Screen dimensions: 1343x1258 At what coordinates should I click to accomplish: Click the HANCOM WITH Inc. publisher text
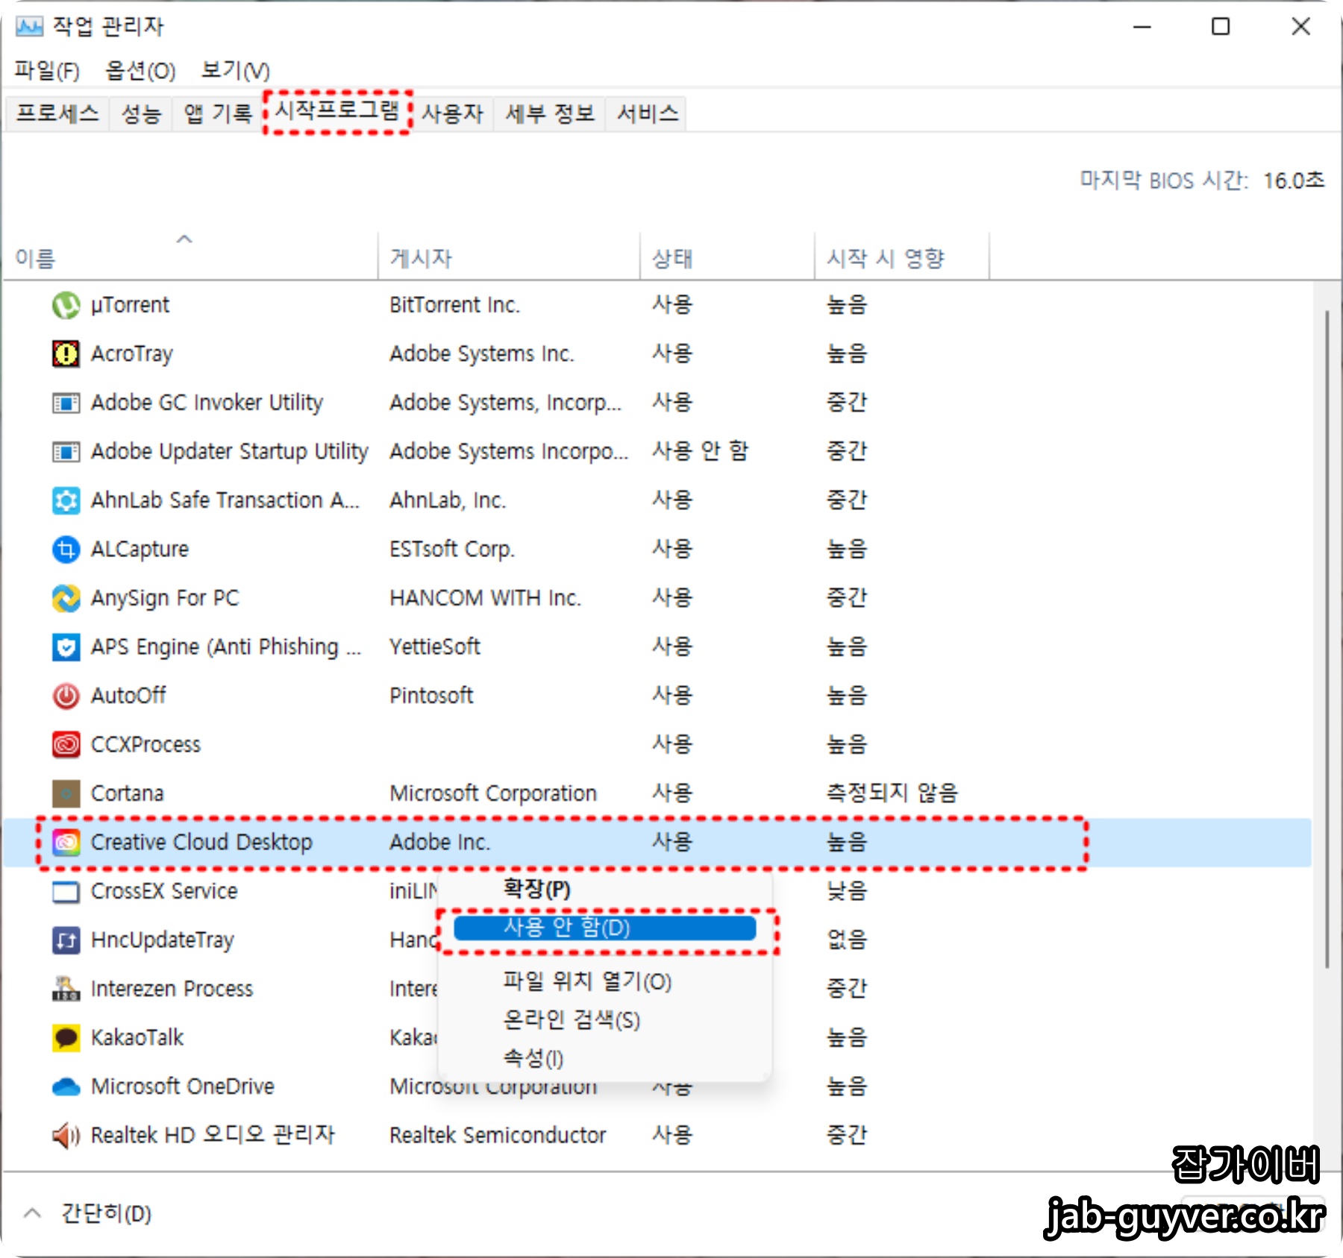pyautogui.click(x=485, y=598)
